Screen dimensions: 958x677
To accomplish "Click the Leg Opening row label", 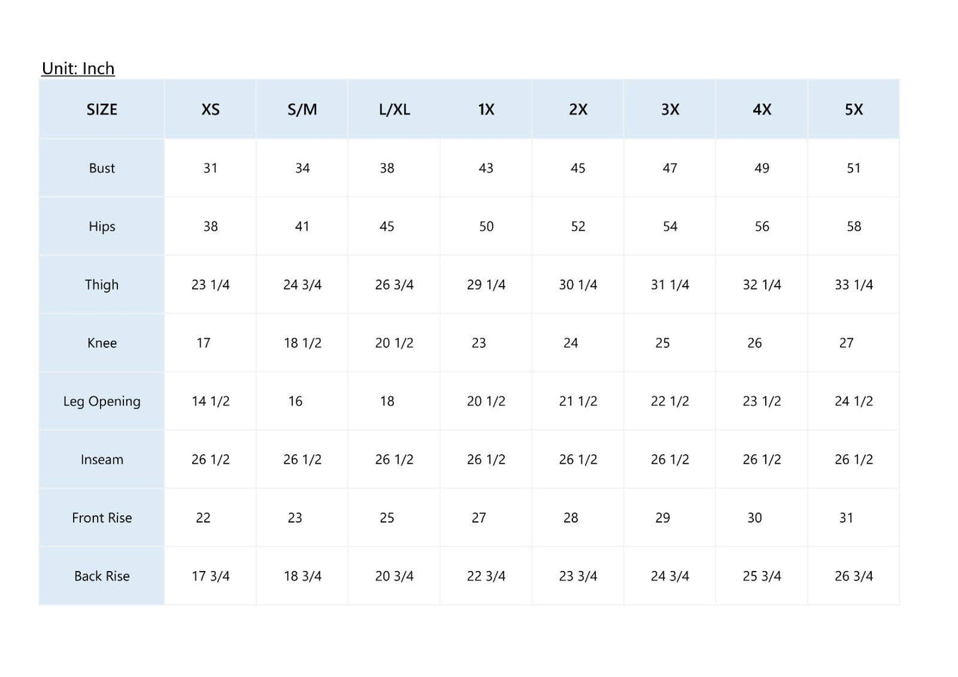I will [x=101, y=402].
